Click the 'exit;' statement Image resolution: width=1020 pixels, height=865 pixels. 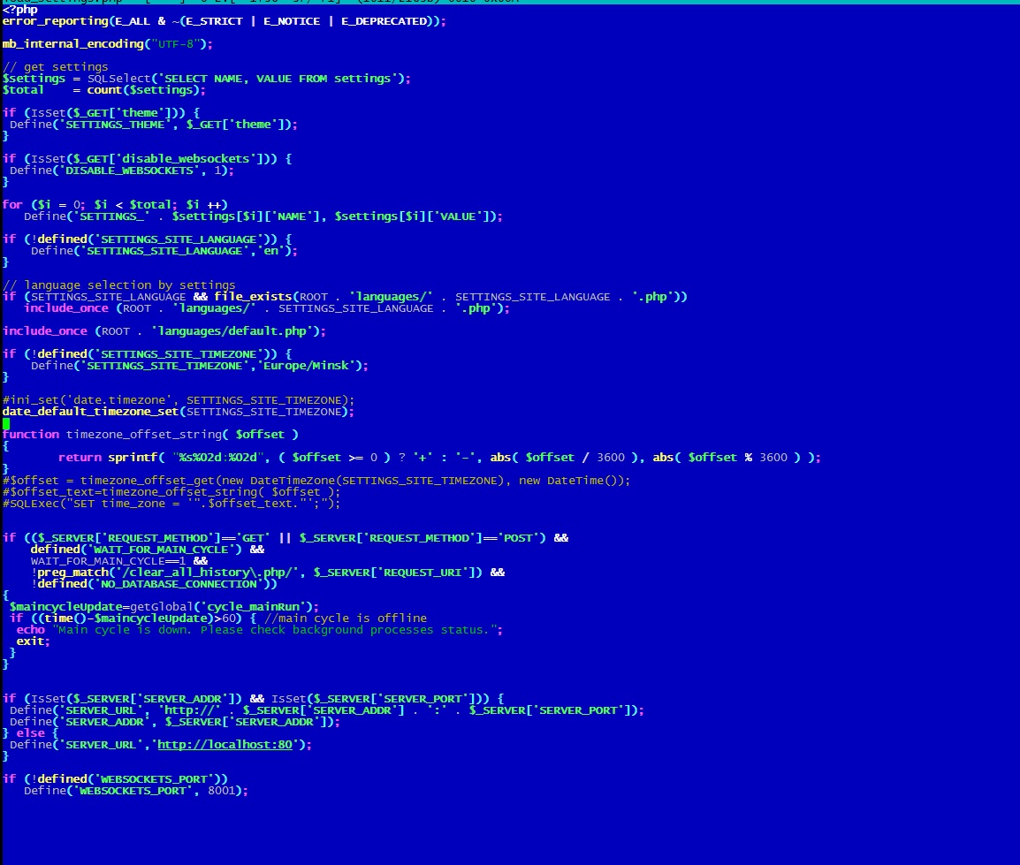[34, 642]
